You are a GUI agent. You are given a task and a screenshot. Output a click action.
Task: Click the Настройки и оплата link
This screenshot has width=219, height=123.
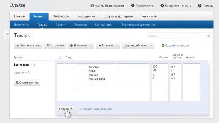pos(178,6)
